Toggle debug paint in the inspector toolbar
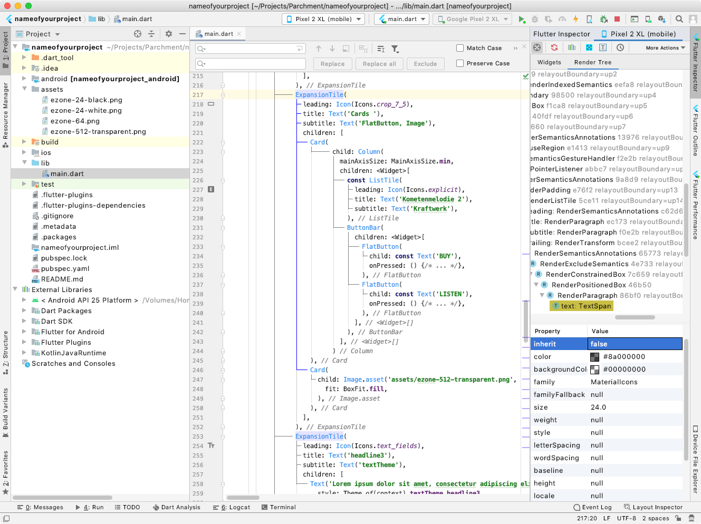 pyautogui.click(x=589, y=47)
